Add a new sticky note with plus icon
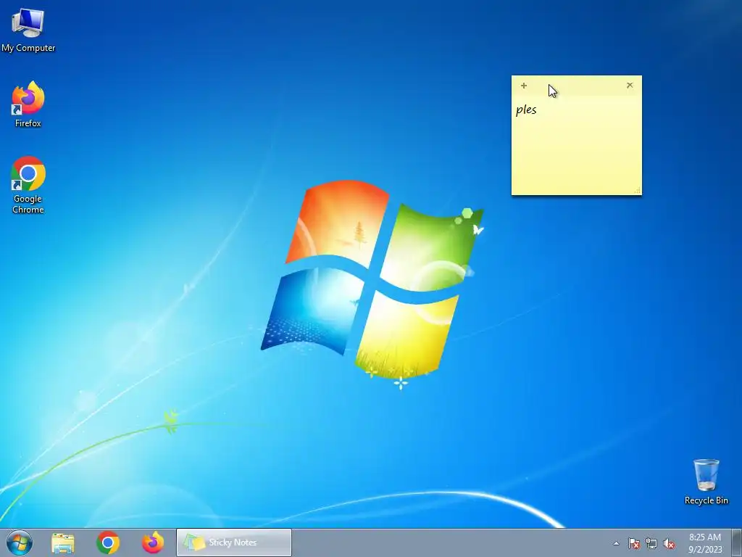Image resolution: width=742 pixels, height=557 pixels. (523, 86)
